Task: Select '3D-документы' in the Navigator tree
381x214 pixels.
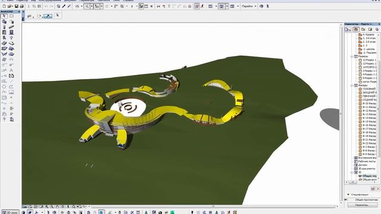Action: 367,169
